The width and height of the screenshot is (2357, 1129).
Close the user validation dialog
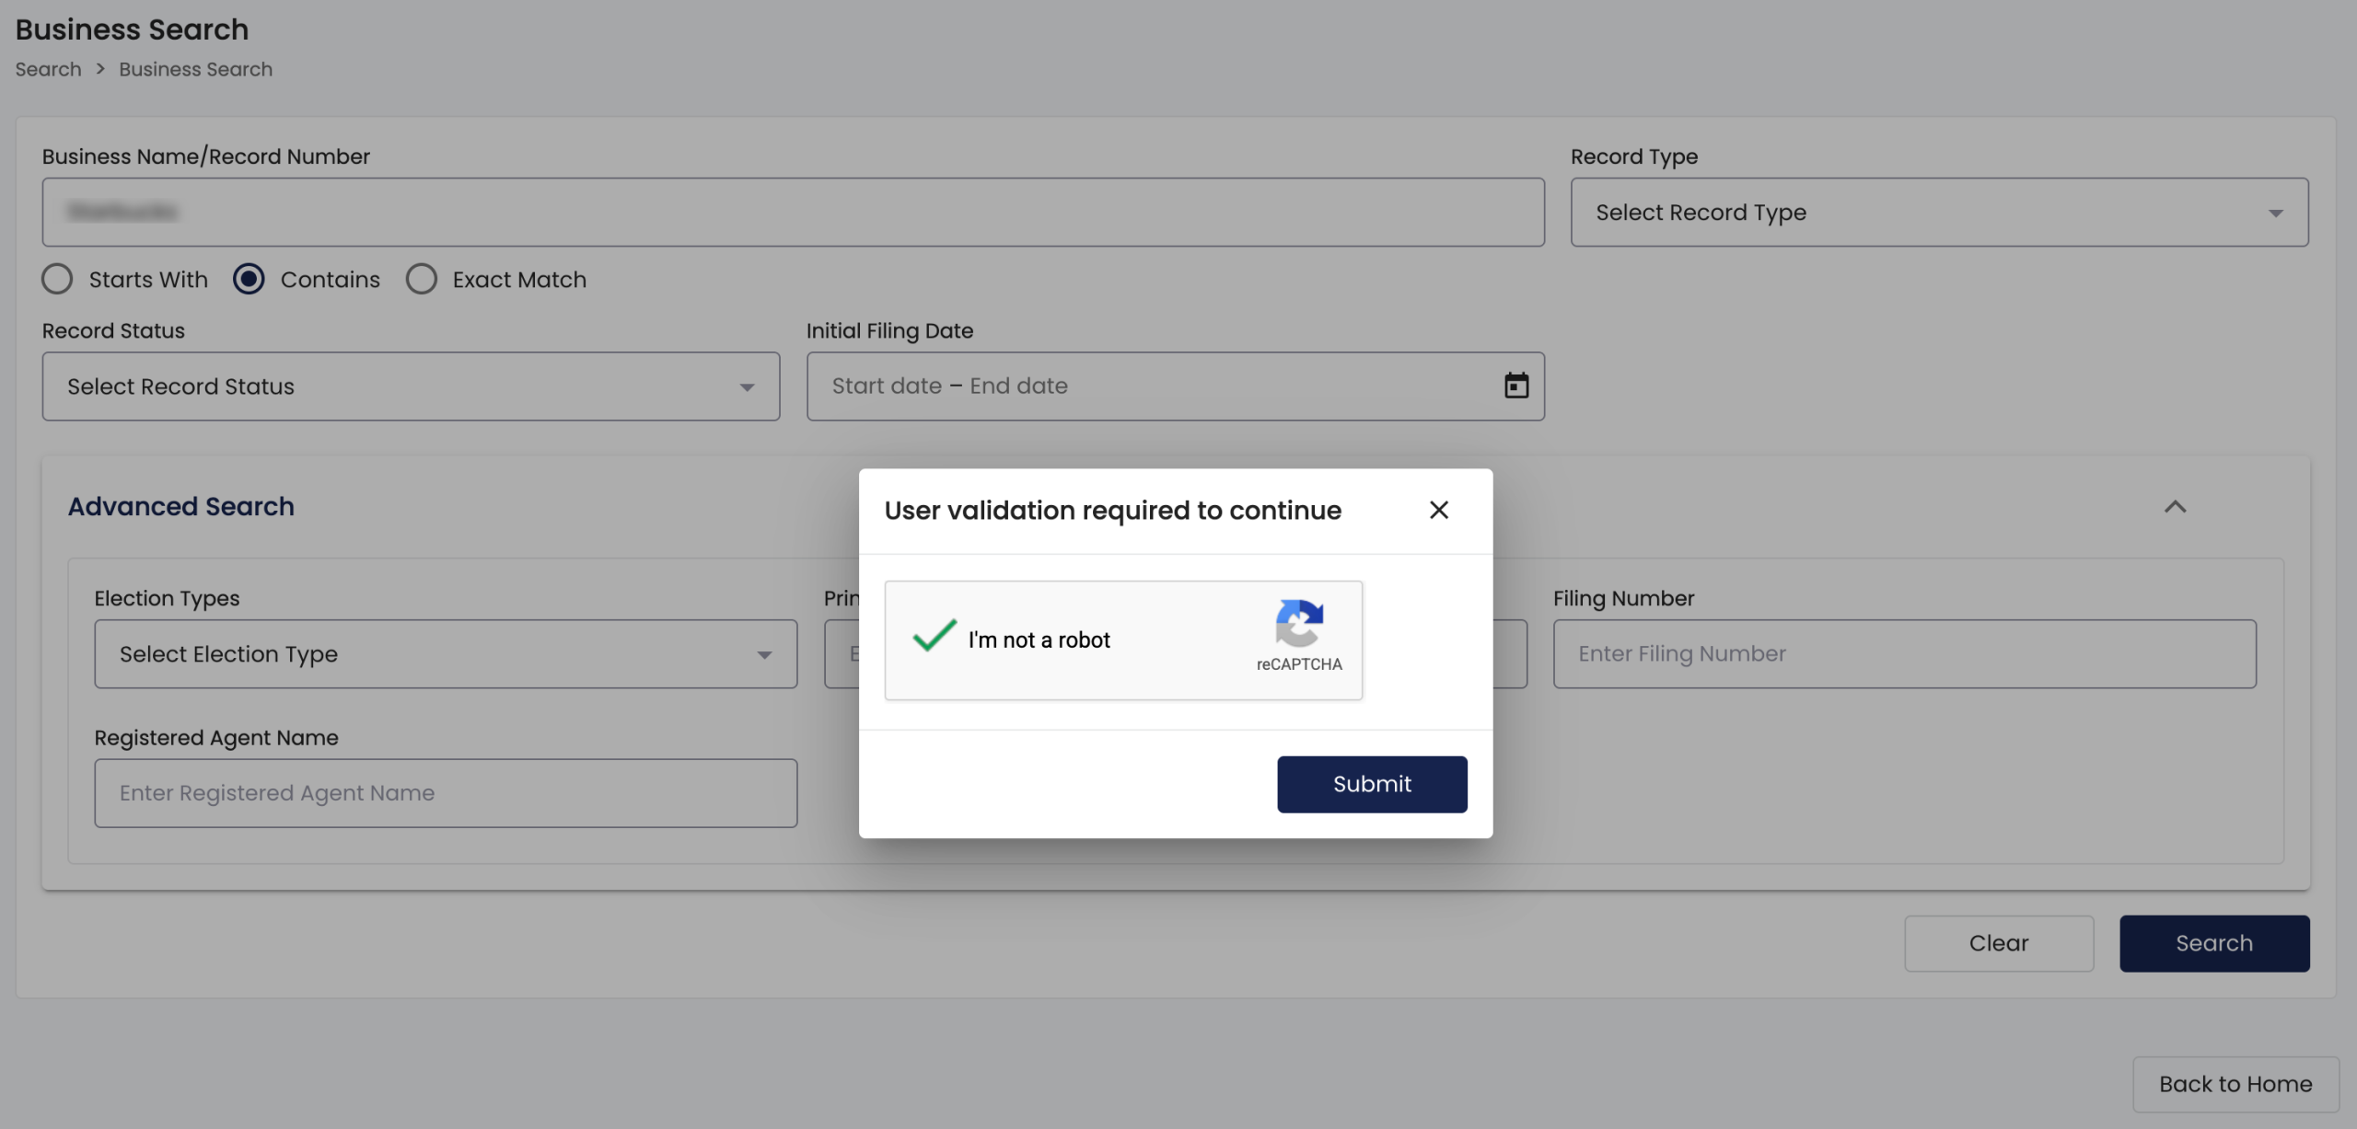(x=1438, y=510)
